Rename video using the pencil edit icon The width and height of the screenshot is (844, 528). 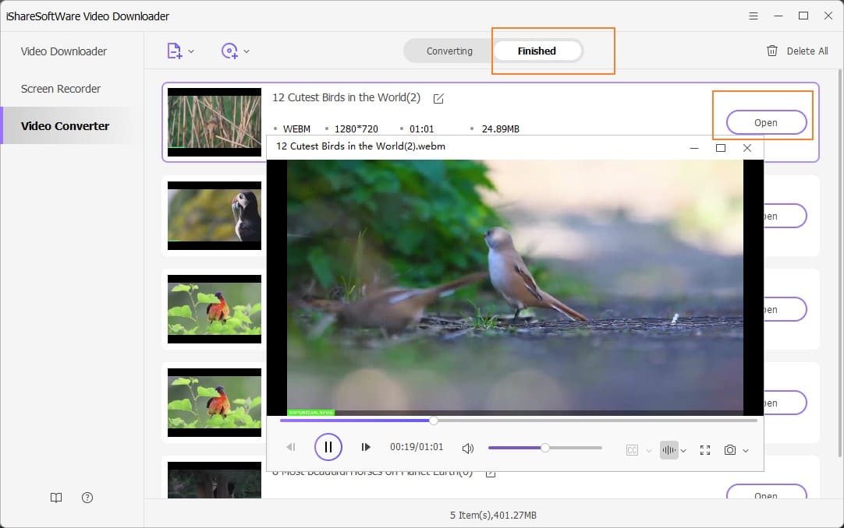tap(438, 99)
